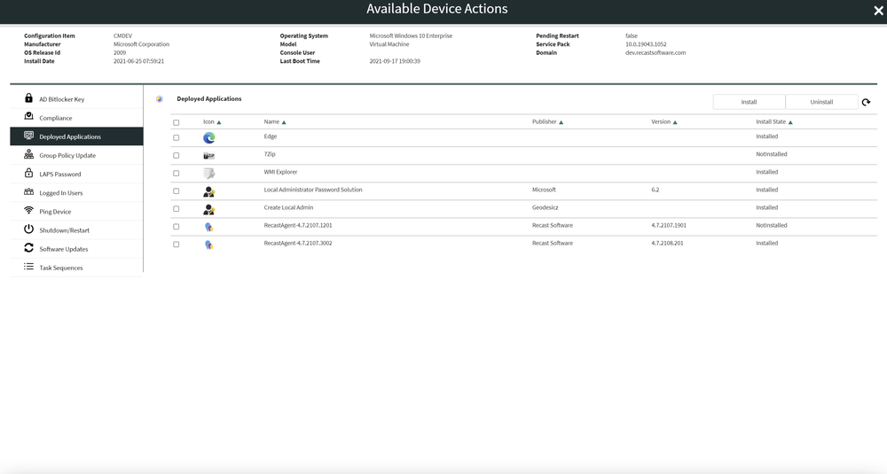
Task: Click the WMI Explorer name
Action: coord(280,172)
